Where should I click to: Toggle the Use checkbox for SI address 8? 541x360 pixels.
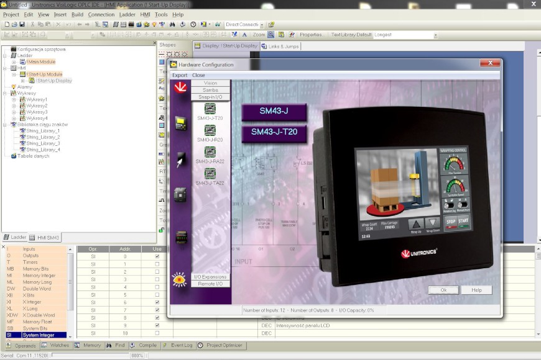tap(157, 318)
